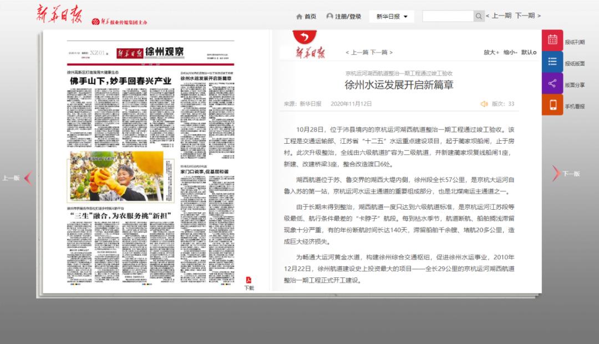Go to previous issue 上一期
Image resolution: width=599 pixels, height=344 pixels.
tap(499, 16)
